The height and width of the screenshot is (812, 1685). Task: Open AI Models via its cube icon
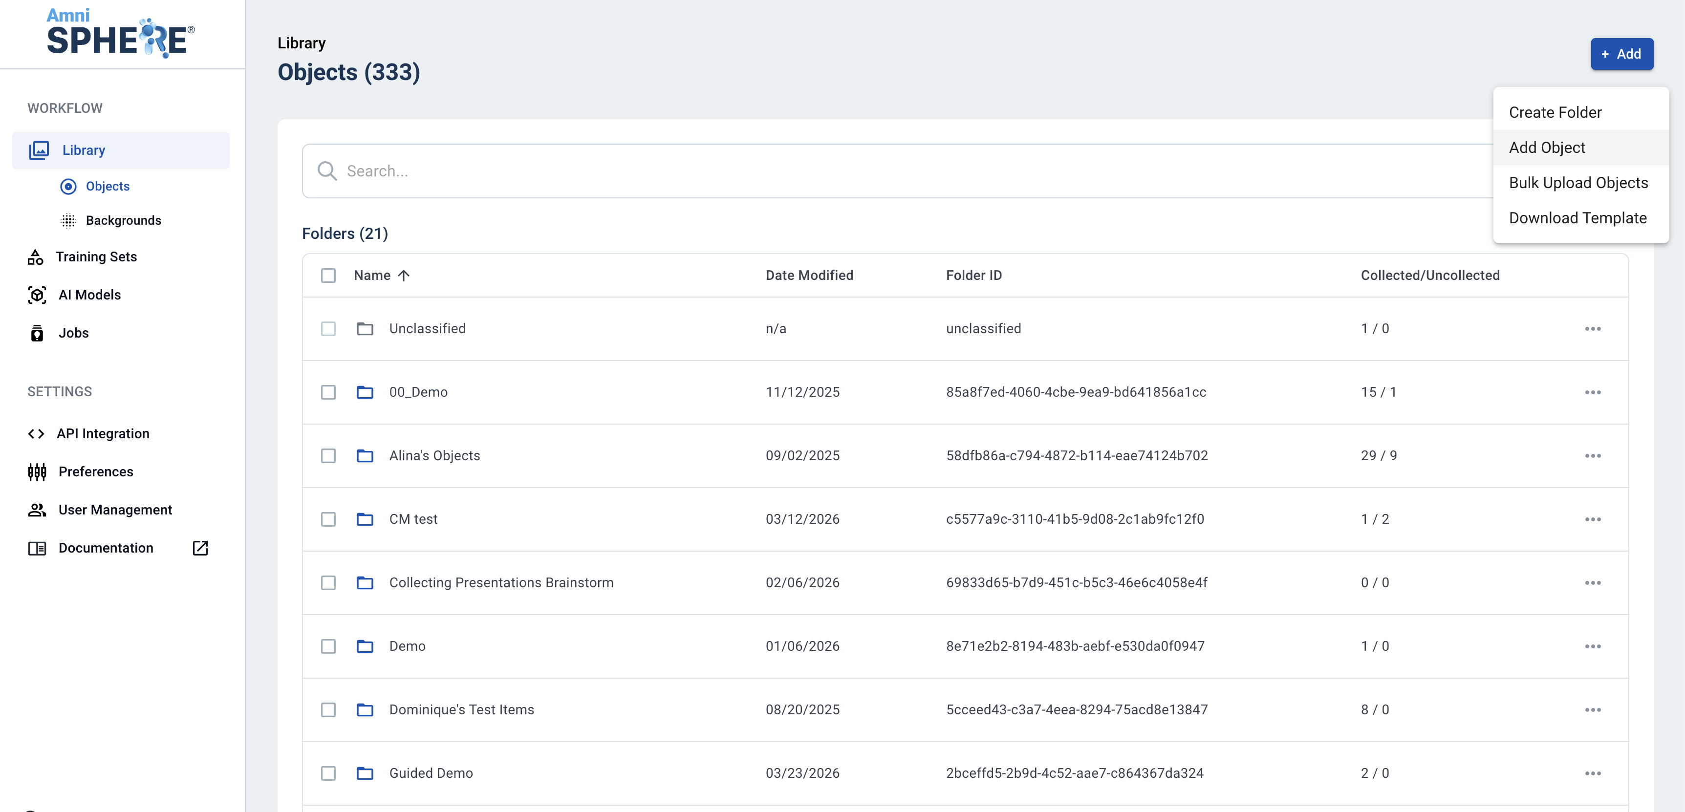click(37, 295)
